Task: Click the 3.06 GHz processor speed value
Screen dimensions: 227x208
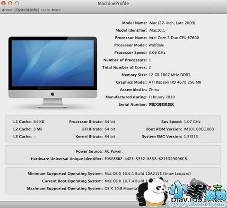Action: click(x=157, y=52)
